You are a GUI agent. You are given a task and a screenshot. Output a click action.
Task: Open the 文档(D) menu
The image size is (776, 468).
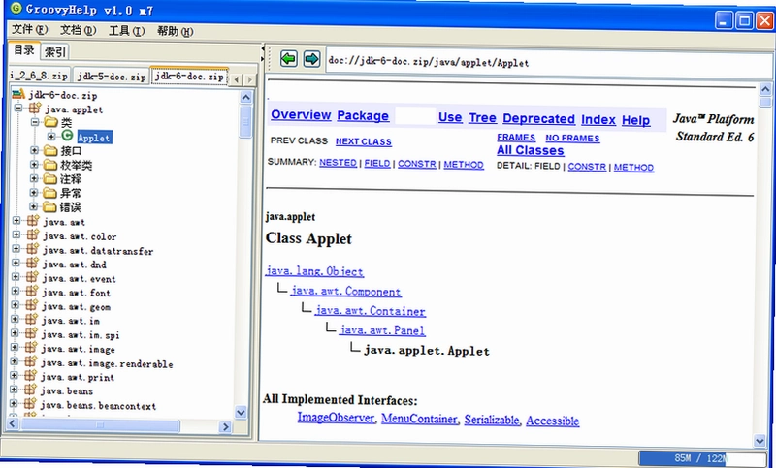point(79,30)
